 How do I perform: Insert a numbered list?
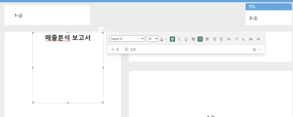click(x=258, y=39)
